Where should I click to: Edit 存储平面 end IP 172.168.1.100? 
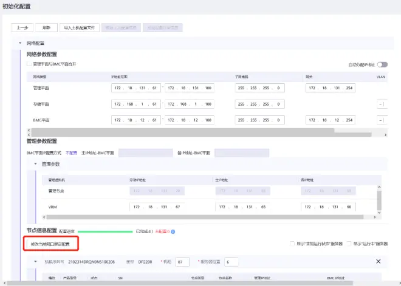click(x=190, y=104)
